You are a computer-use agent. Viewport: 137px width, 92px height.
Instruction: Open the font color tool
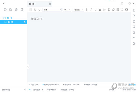coord(100,9)
